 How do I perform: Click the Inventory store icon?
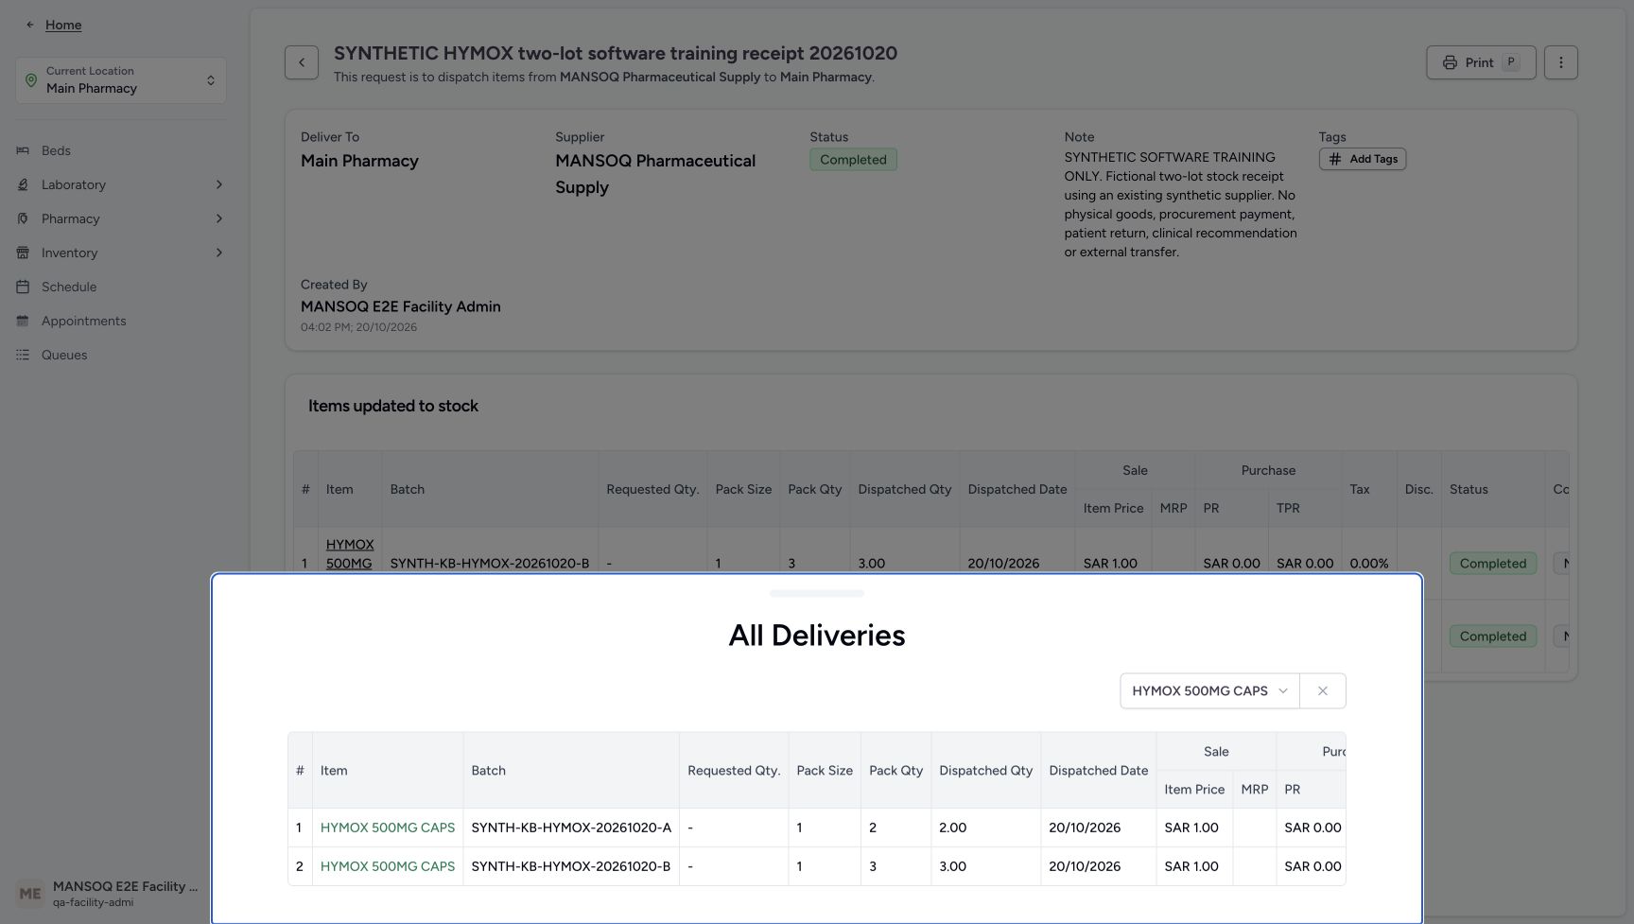point(23,253)
